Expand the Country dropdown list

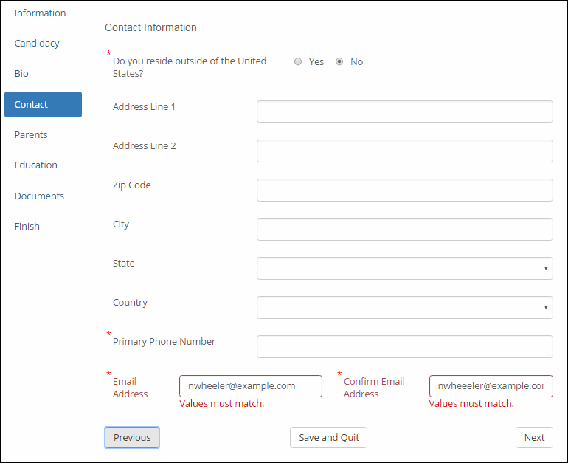point(404,307)
